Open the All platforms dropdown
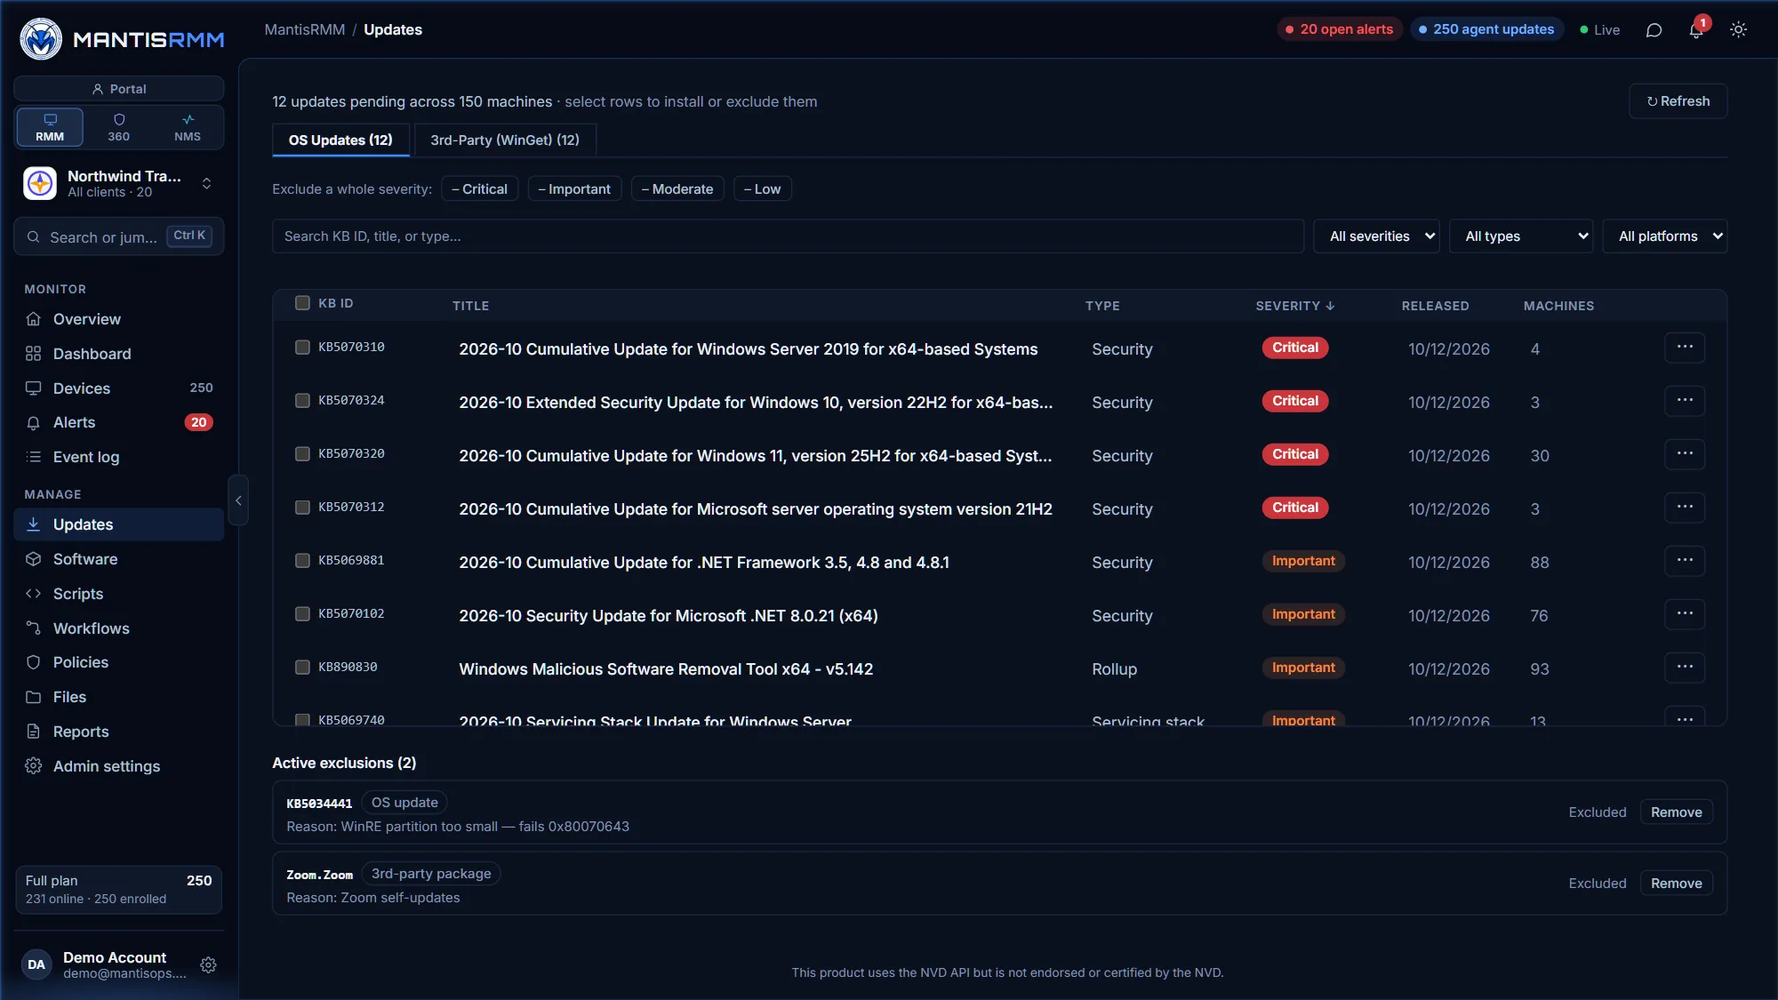Viewport: 1778px width, 1000px height. (x=1664, y=236)
